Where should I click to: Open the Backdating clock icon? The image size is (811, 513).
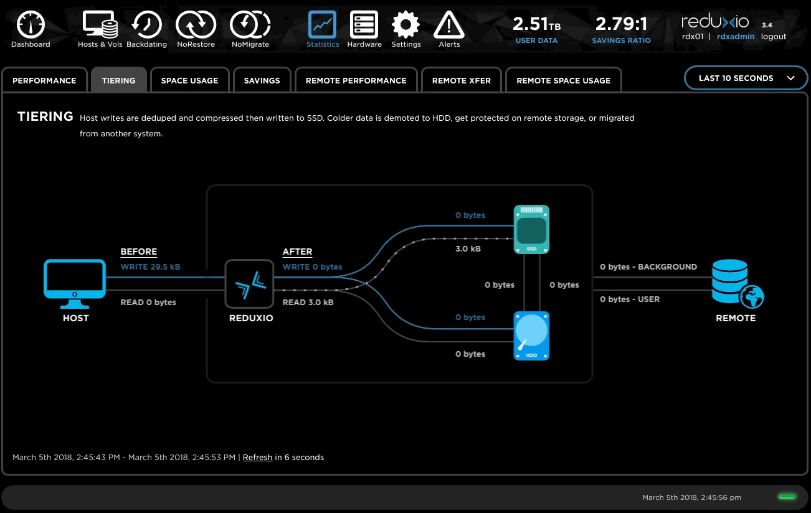[147, 26]
